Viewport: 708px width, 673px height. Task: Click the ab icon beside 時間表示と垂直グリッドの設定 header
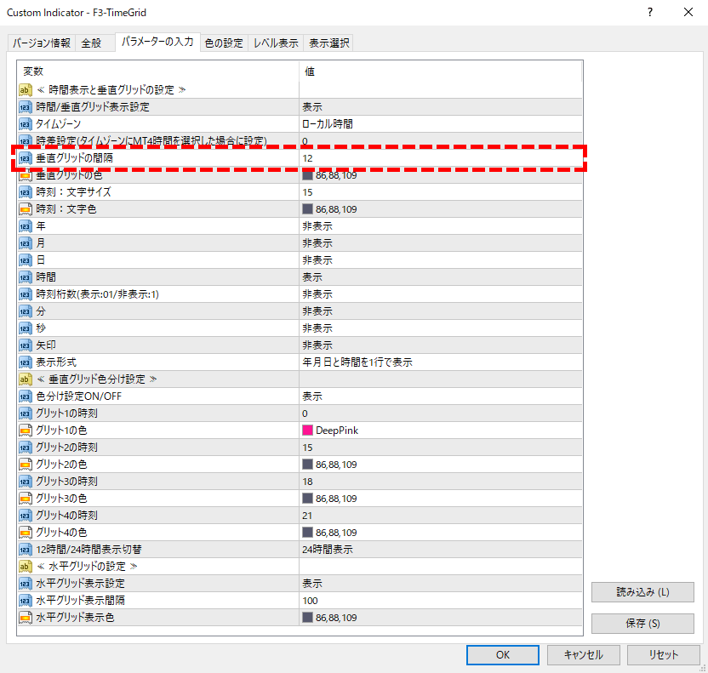26,89
